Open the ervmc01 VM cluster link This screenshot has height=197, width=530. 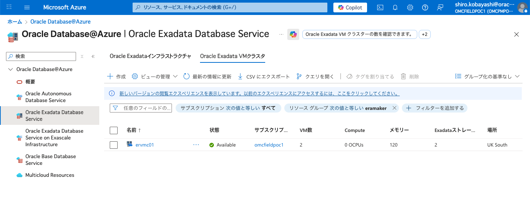pos(145,145)
